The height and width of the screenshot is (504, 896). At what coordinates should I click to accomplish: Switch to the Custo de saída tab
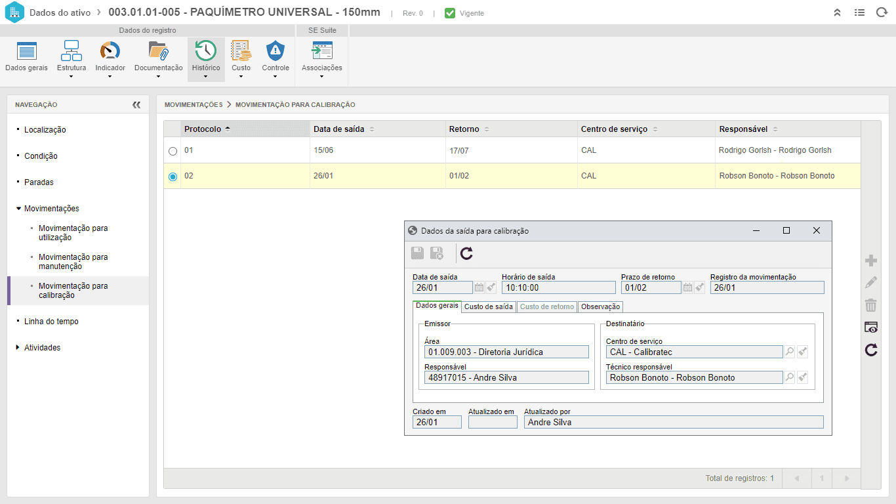(489, 307)
